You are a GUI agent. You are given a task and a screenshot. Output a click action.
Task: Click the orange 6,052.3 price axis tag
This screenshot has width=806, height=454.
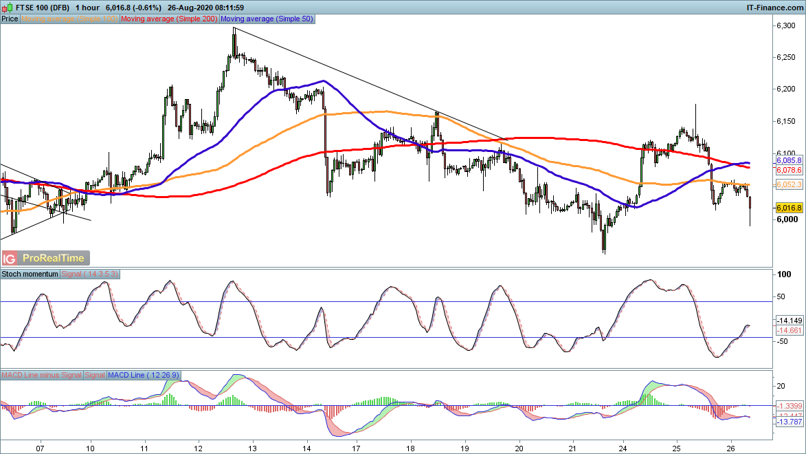tap(789, 184)
